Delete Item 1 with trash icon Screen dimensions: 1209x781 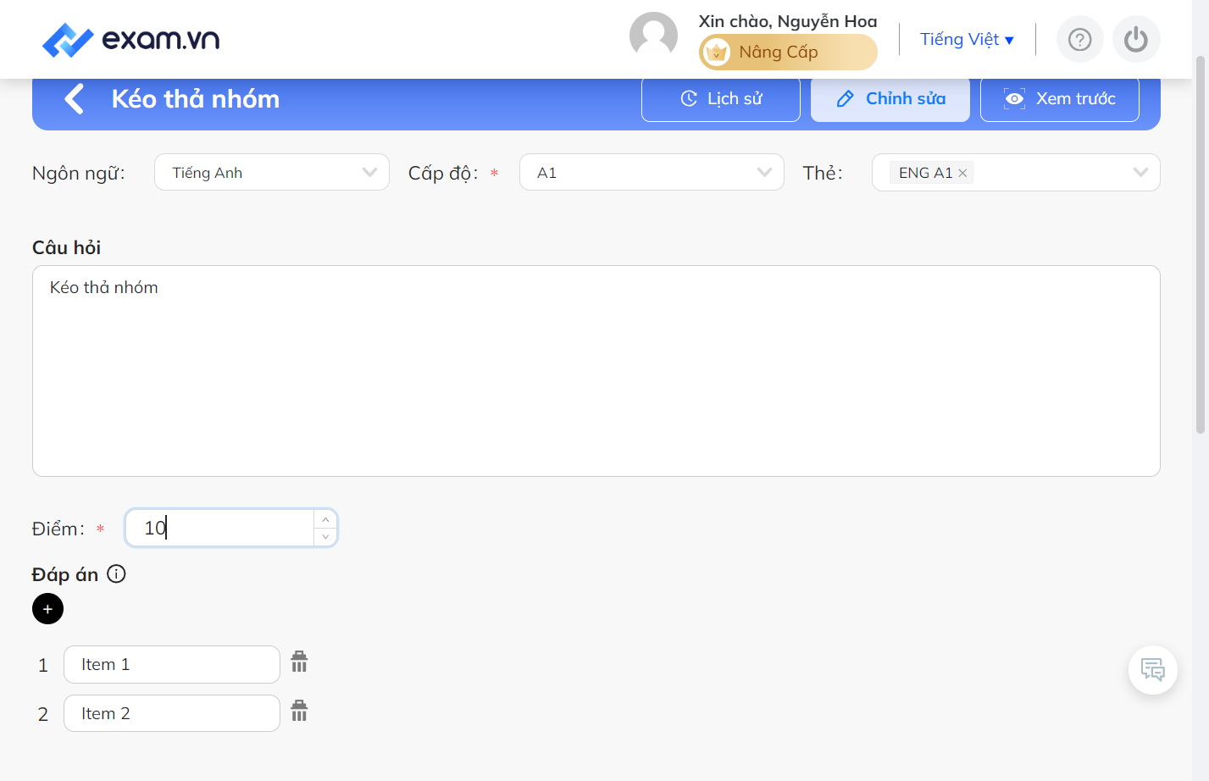[x=299, y=662]
